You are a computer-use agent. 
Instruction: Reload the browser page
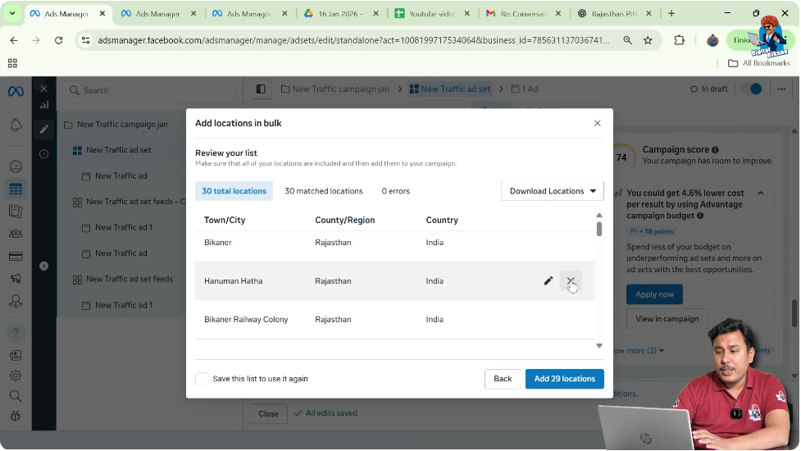(59, 40)
